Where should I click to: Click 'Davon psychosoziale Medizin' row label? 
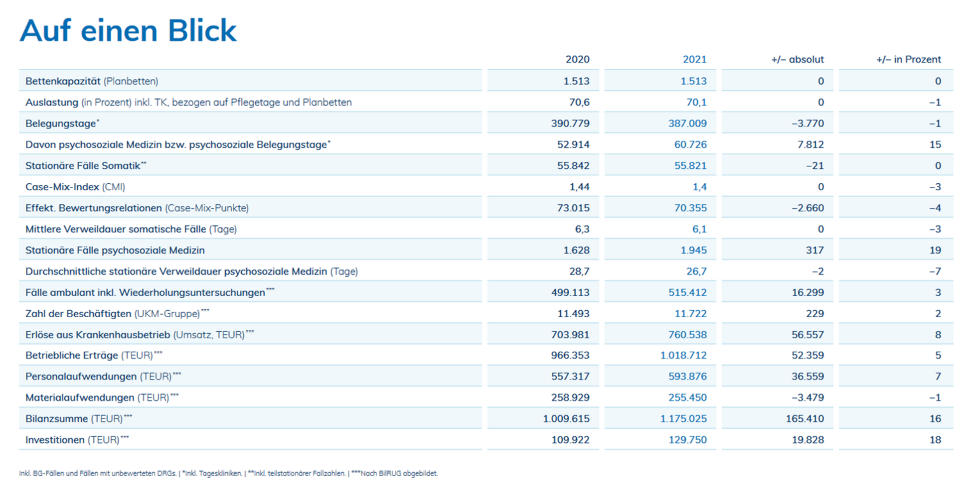point(178,144)
